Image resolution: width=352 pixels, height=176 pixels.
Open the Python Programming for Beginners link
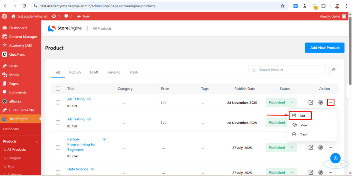[x=81, y=144]
